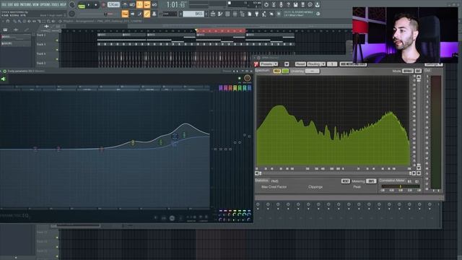Click the first mixer track pan knob
The height and width of the screenshot is (260, 462).
[x=258, y=204]
